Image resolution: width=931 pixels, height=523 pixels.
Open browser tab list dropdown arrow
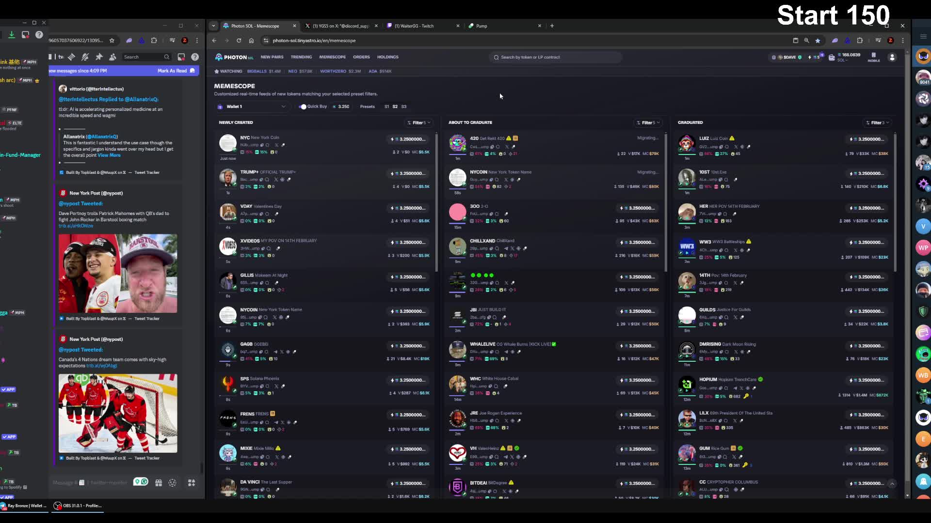tap(213, 26)
